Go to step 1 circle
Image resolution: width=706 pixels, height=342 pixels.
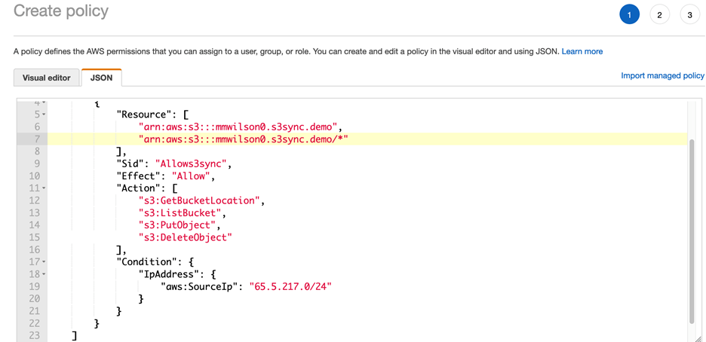(629, 15)
